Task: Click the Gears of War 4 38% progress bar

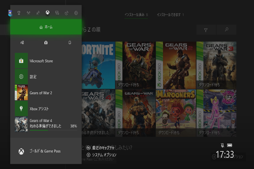Action: 54,130
